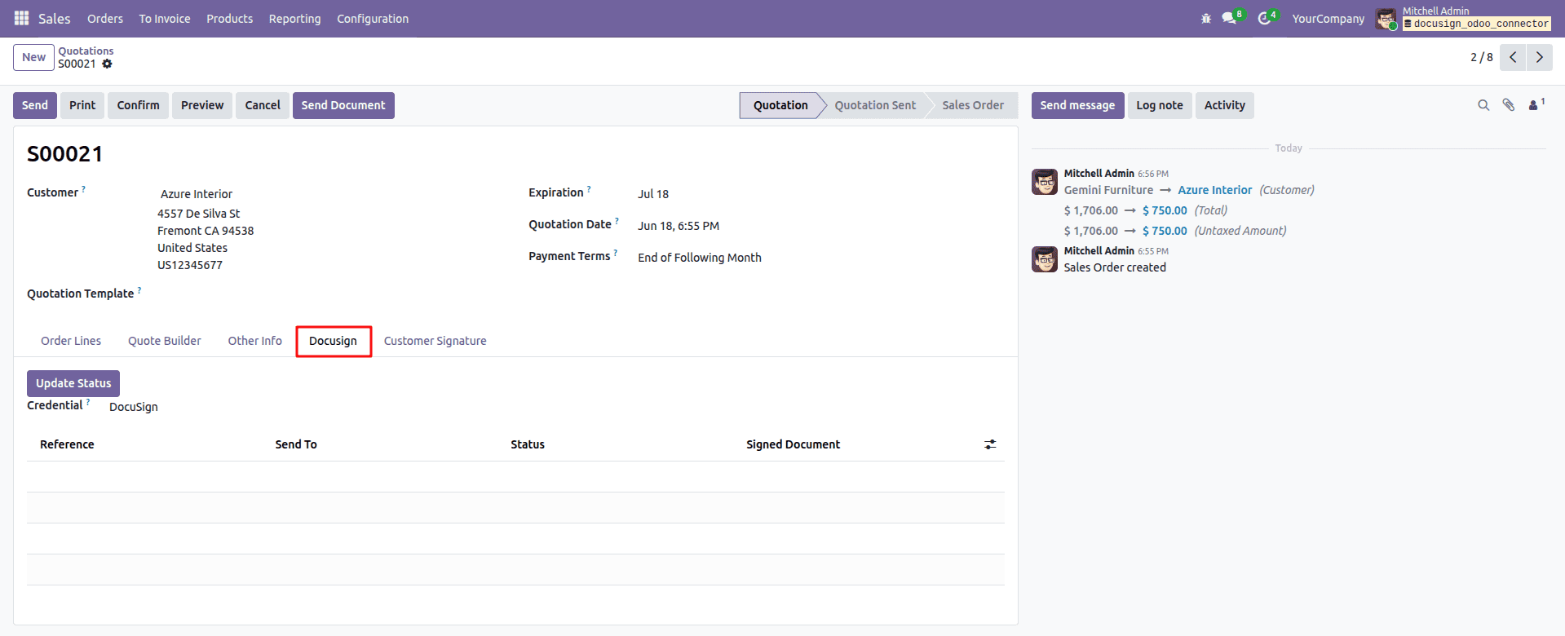Click the Send button
Image resolution: width=1565 pixels, height=636 pixels.
coord(35,105)
